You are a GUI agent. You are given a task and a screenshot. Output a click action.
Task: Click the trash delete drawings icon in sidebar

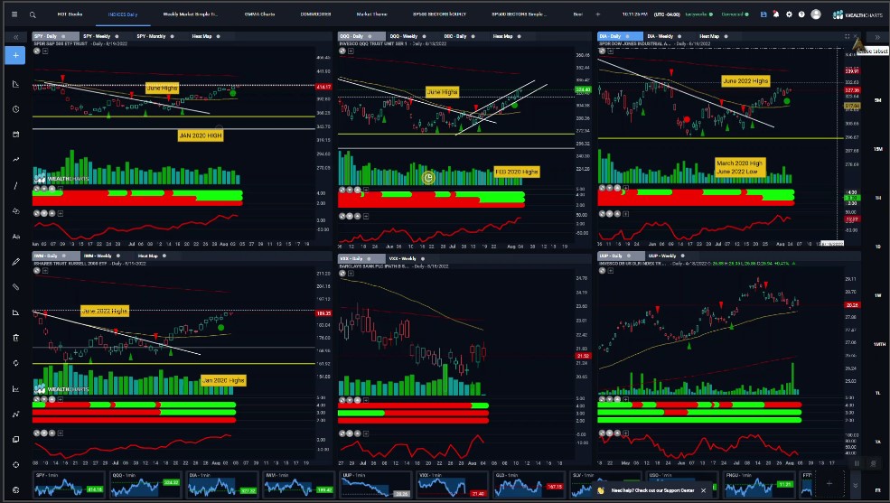click(15, 338)
